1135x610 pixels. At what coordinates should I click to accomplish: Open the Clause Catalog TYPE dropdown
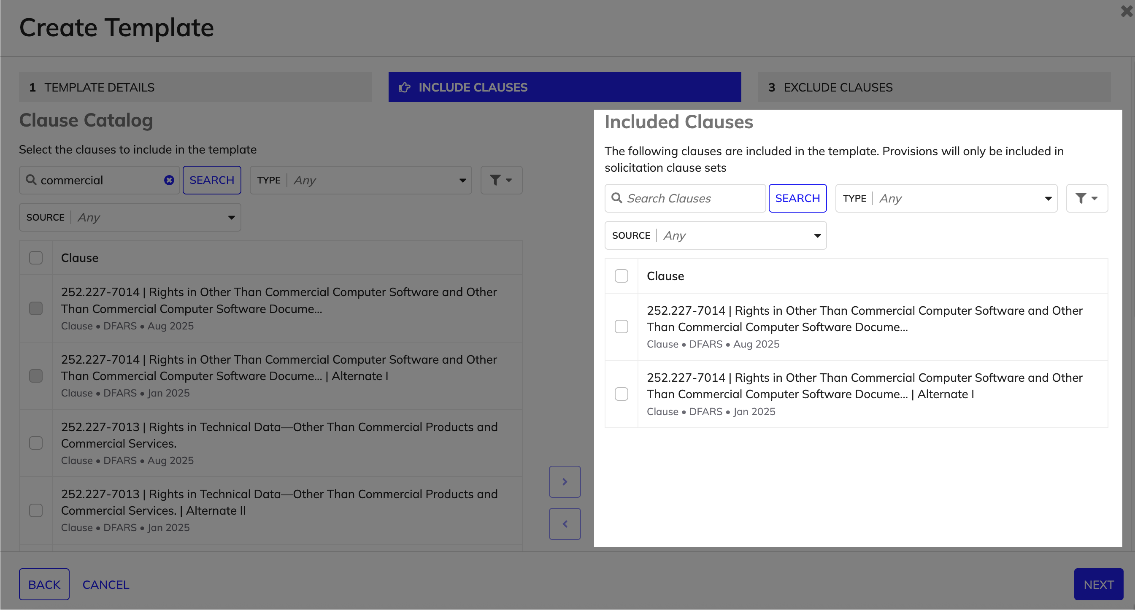pyautogui.click(x=361, y=180)
